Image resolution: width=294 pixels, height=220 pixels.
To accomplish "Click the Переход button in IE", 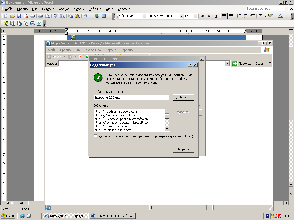I will coord(242,64).
